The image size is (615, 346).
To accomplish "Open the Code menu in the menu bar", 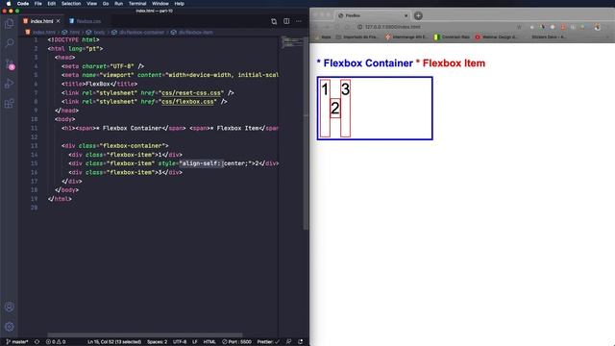I will (23, 4).
